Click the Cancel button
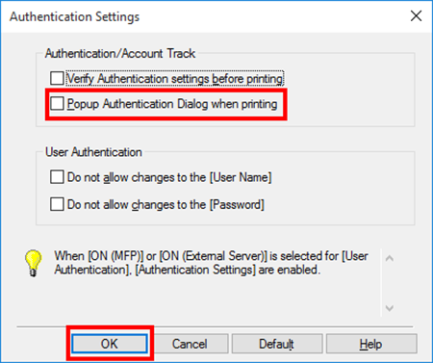The width and height of the screenshot is (433, 363). coord(190,344)
